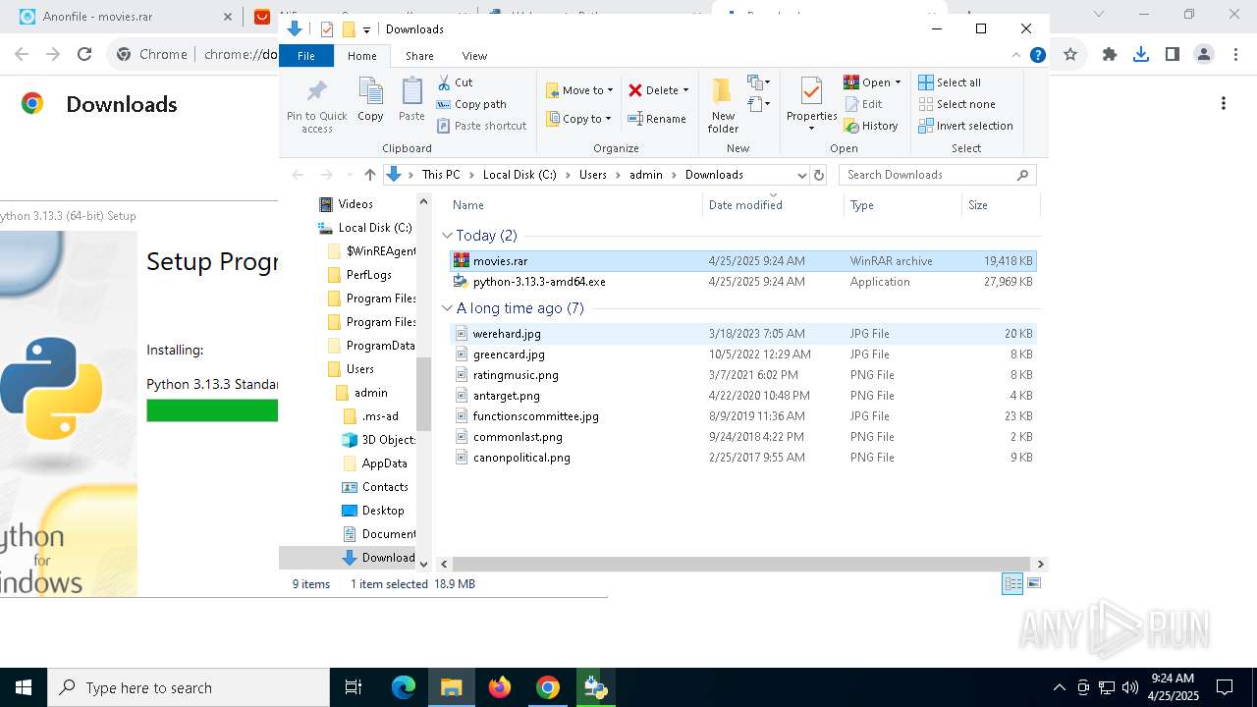Switch to Anonfile movies.rar Chrome tab
The width and height of the screenshot is (1257, 707).
pos(126,17)
